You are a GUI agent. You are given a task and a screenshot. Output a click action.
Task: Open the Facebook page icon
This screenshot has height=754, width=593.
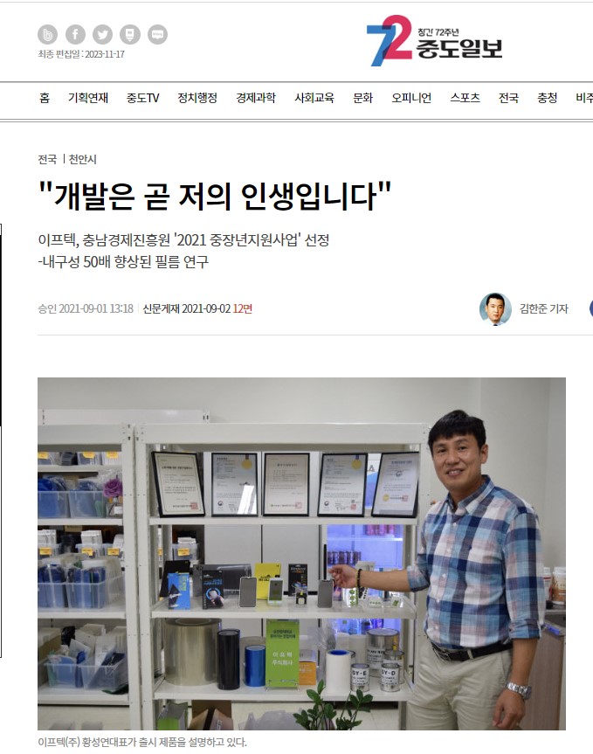click(75, 35)
